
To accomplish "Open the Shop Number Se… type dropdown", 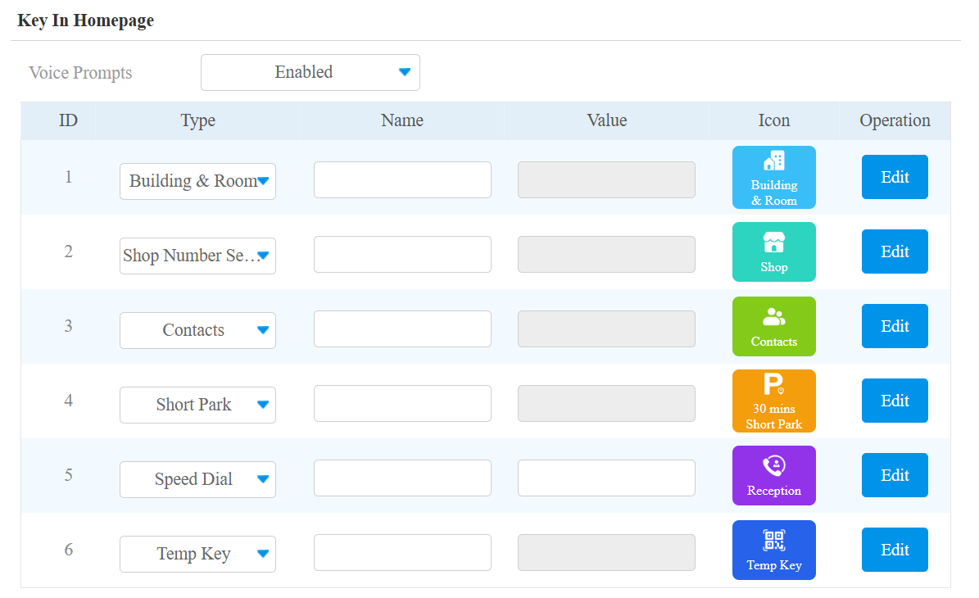I will pyautogui.click(x=198, y=256).
